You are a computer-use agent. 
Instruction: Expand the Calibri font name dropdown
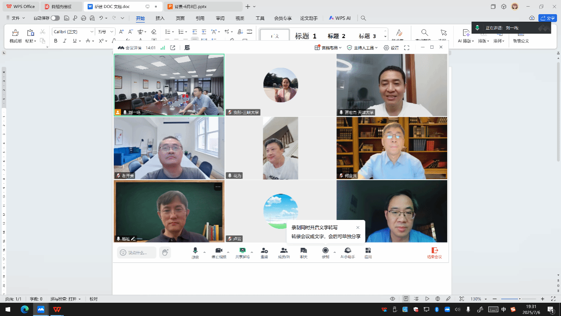(92, 31)
